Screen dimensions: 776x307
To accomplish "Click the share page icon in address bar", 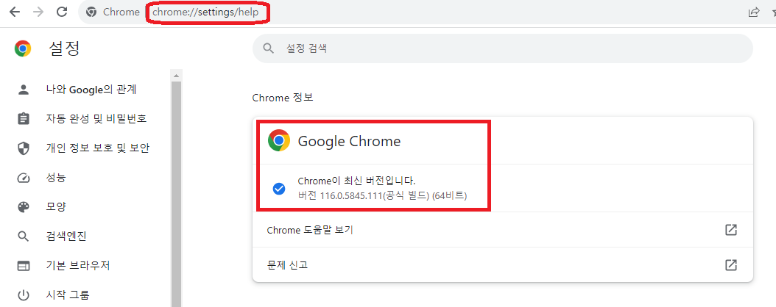I will coord(754,12).
